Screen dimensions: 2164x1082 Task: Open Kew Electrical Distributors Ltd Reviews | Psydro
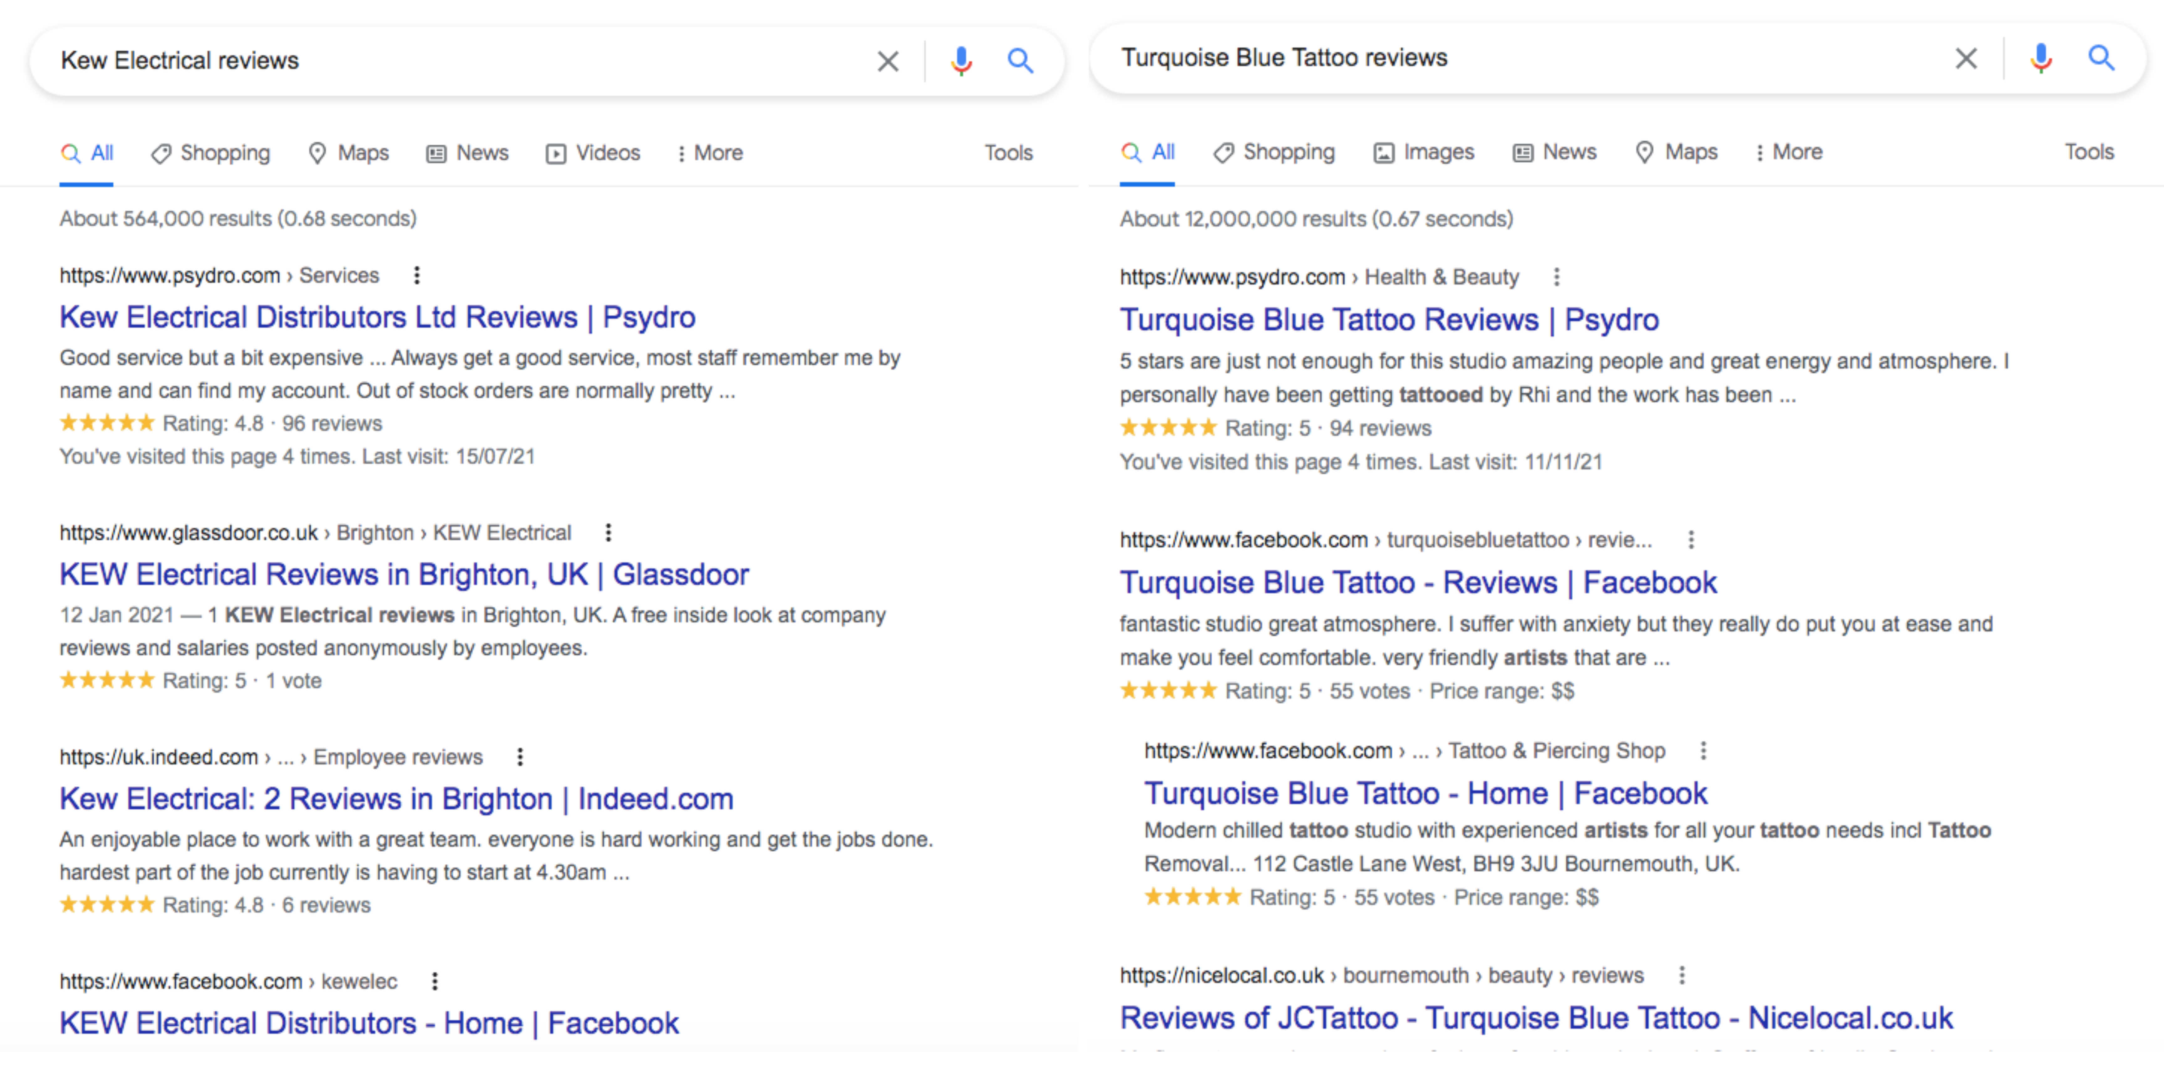[377, 317]
